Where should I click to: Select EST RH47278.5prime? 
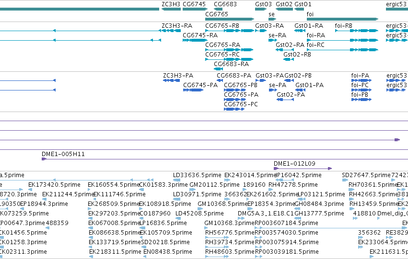293,185
